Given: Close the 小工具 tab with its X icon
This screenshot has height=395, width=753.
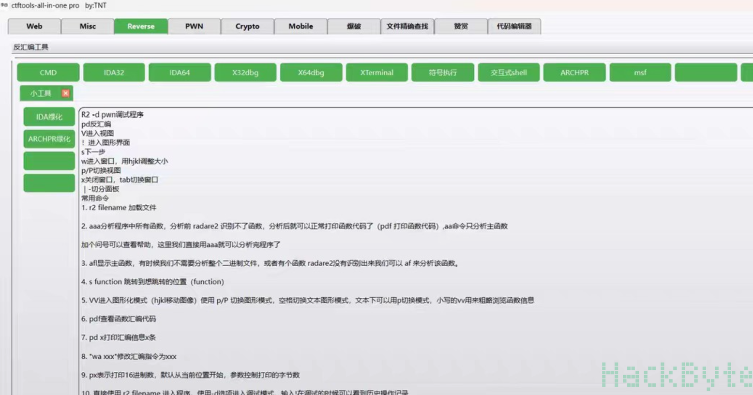Looking at the screenshot, I should click(65, 93).
